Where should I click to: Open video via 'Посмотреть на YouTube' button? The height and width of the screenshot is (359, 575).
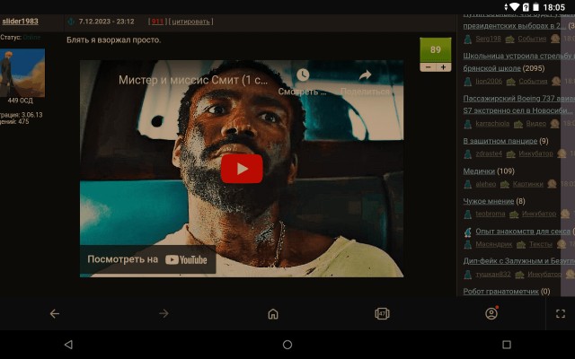pos(147,259)
